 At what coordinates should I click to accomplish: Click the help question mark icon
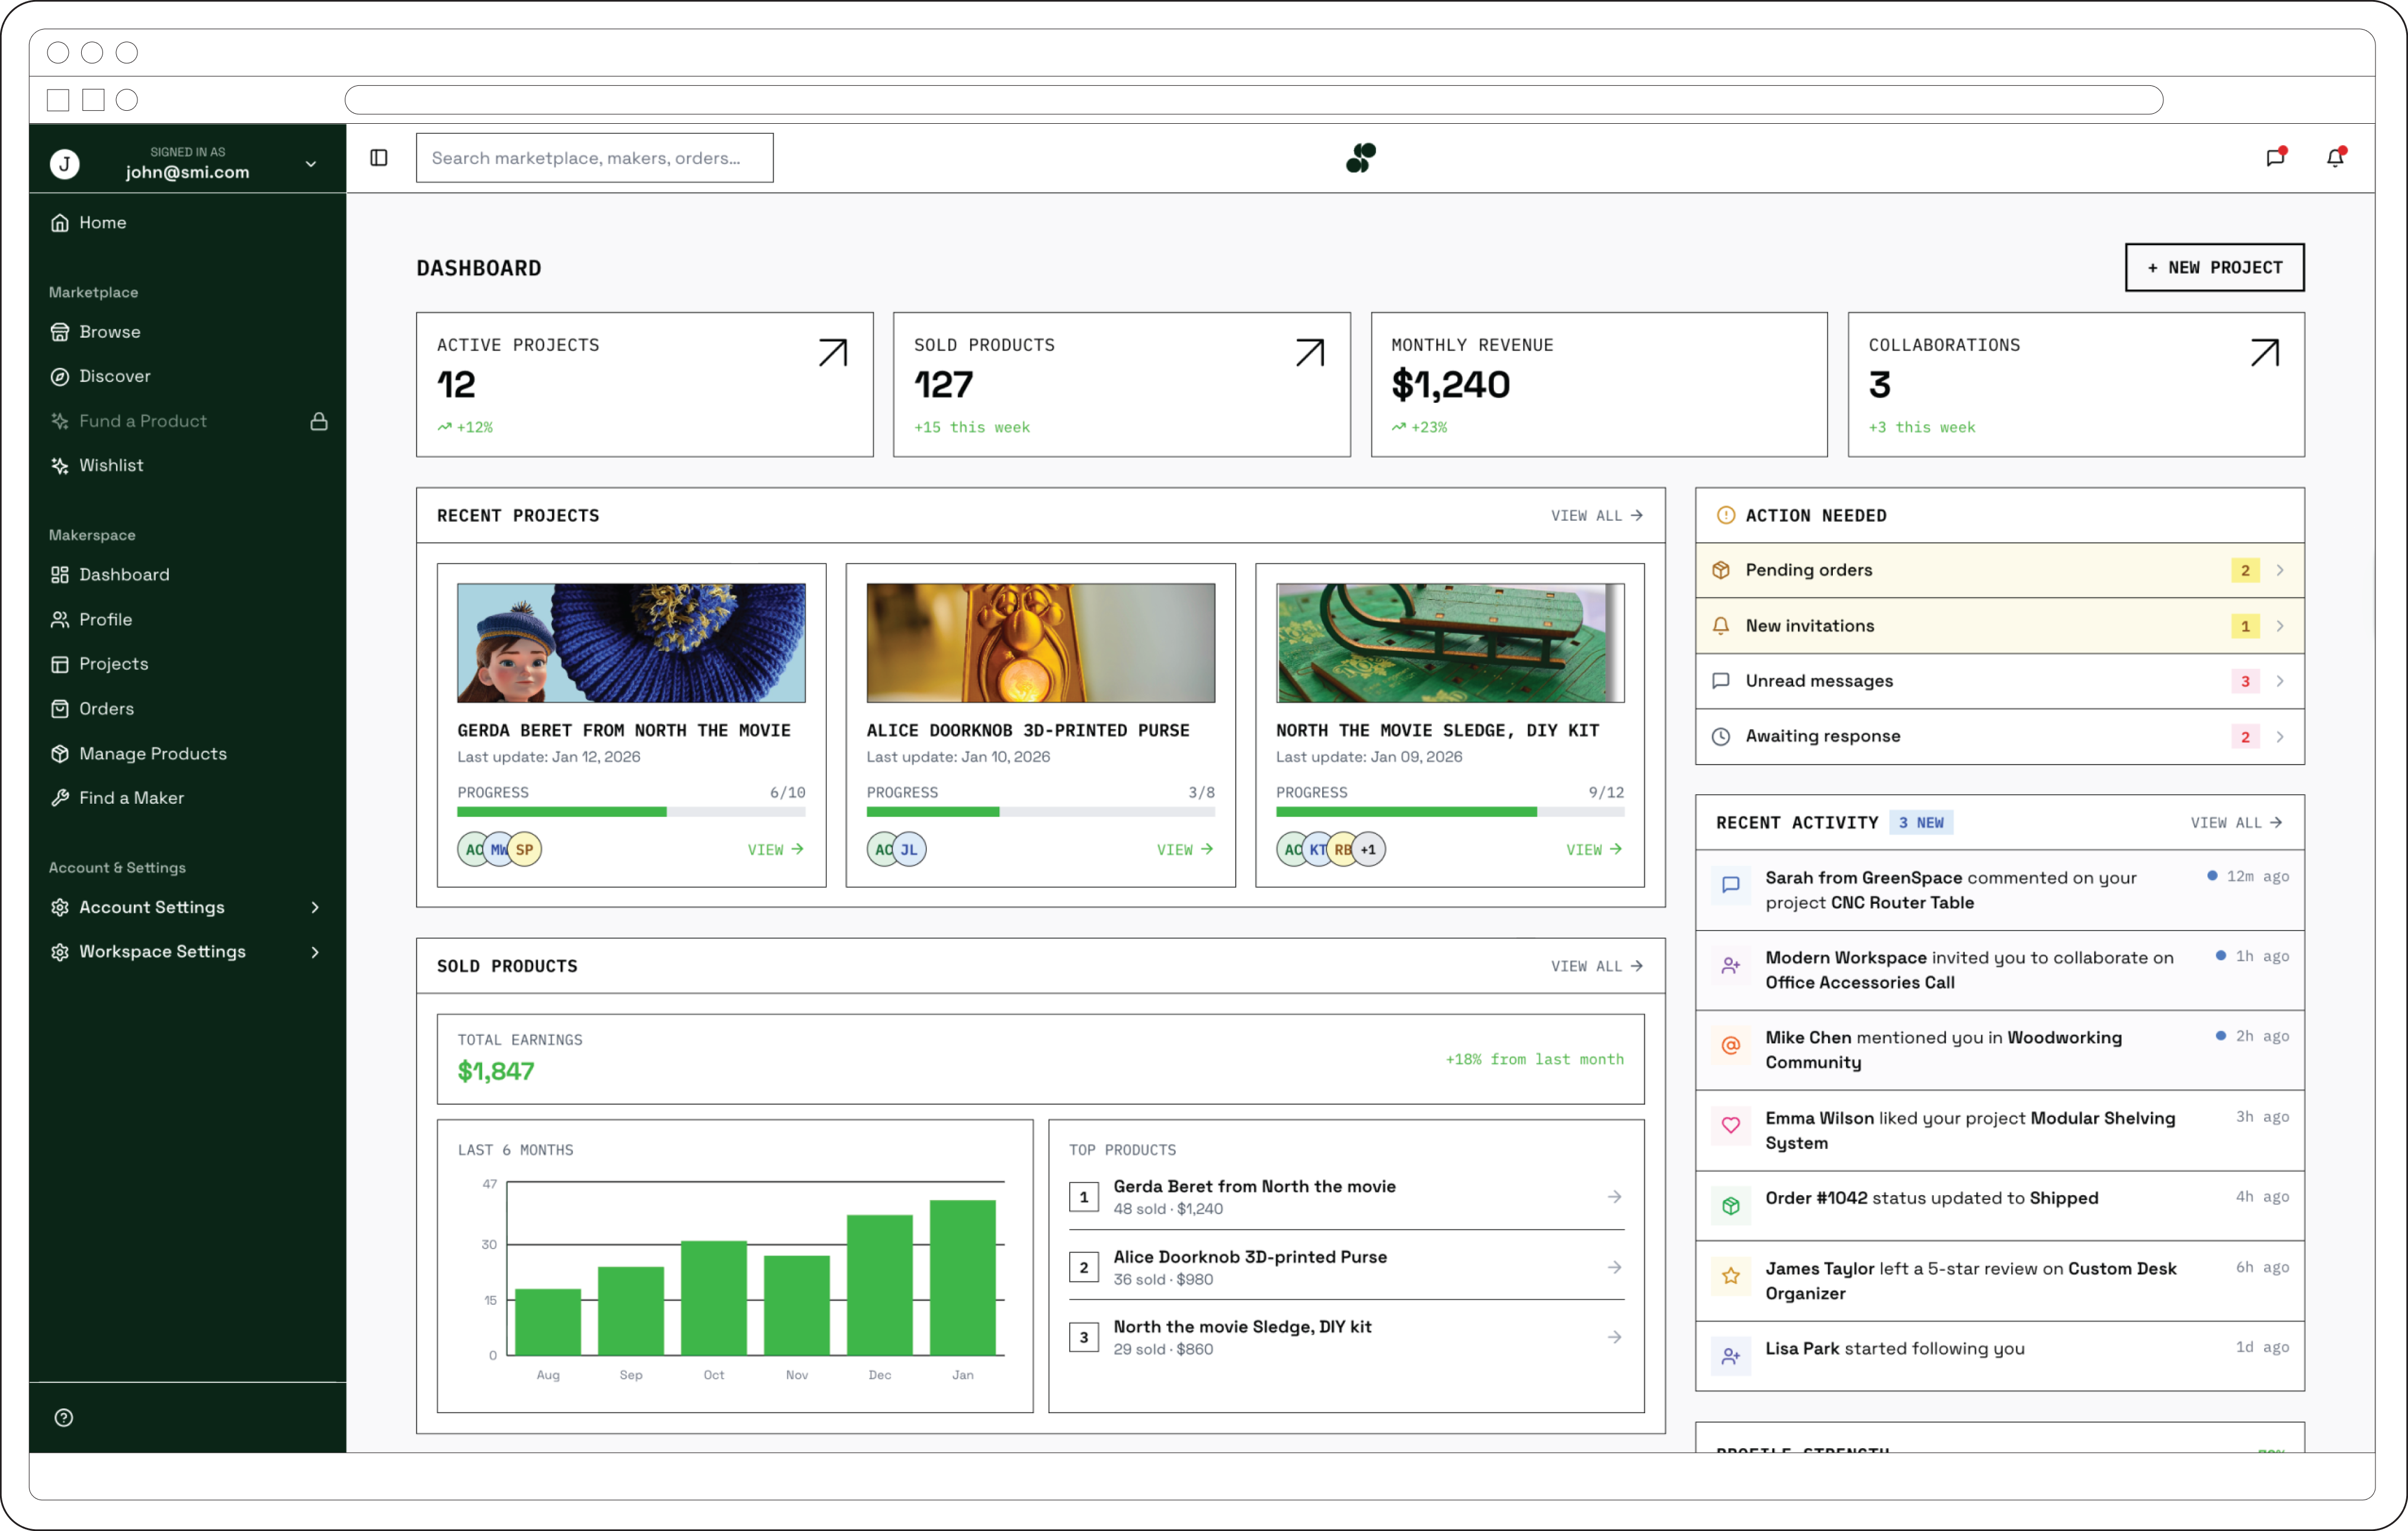pos(64,1417)
